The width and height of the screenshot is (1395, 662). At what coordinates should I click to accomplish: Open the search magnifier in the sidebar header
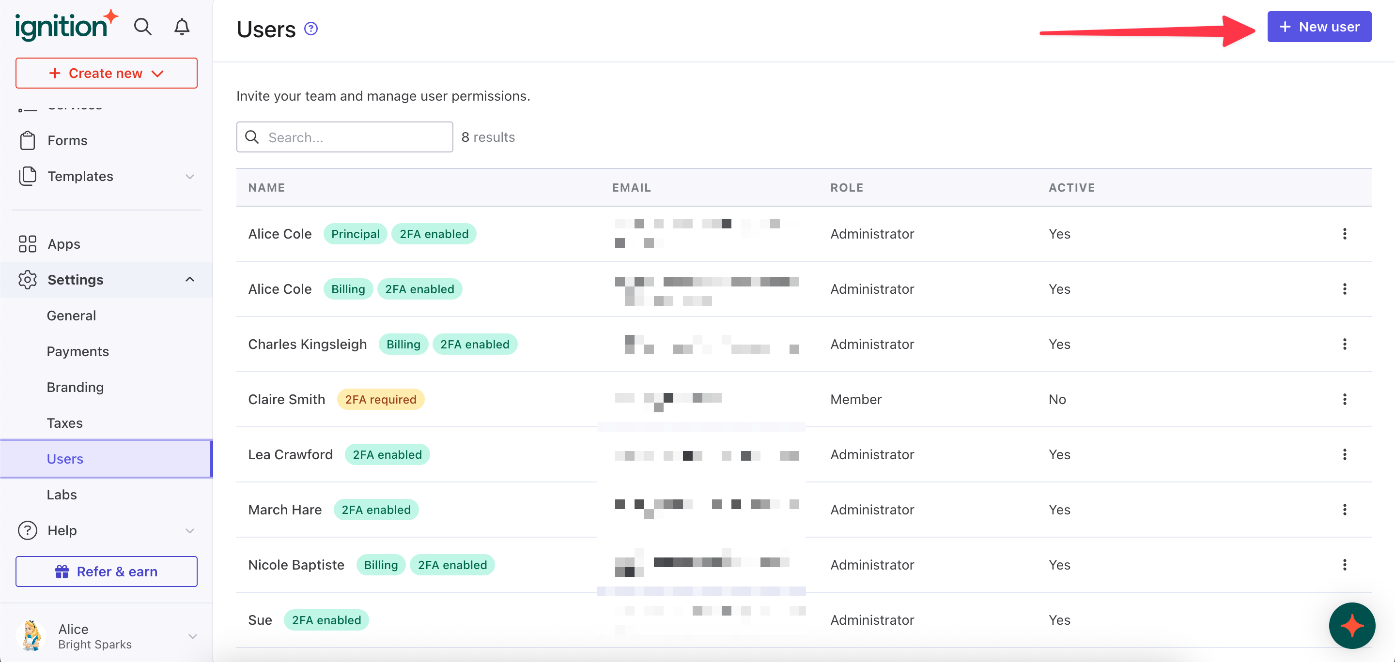click(x=142, y=27)
